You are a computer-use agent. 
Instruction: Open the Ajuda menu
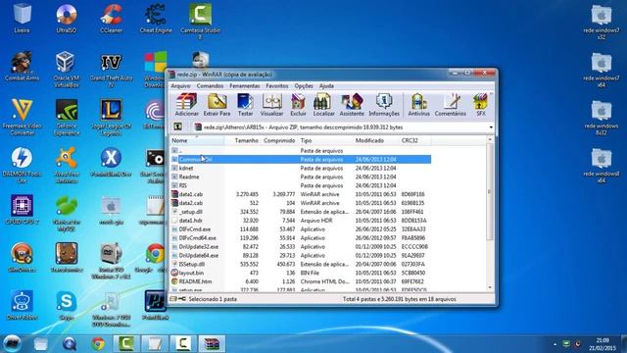(x=326, y=86)
